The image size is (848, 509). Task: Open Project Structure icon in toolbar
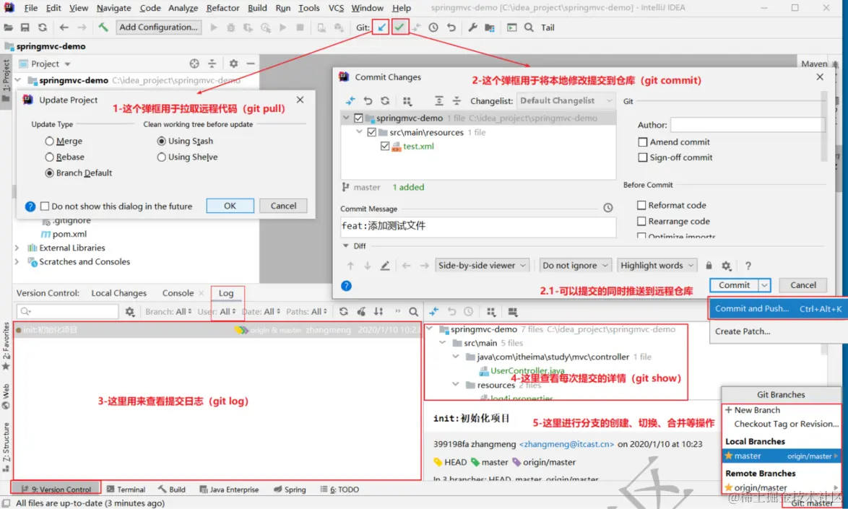[490, 27]
